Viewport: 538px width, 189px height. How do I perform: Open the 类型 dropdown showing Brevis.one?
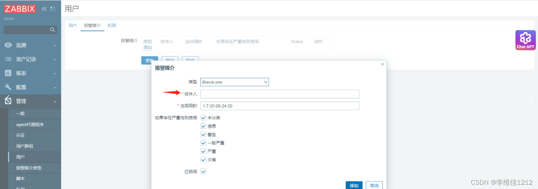click(x=234, y=82)
